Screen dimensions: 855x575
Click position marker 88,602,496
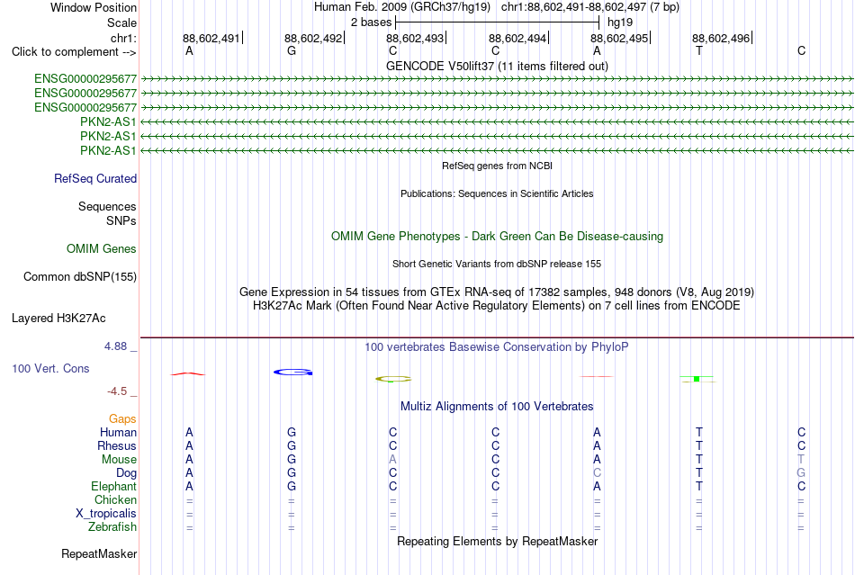[x=722, y=38]
